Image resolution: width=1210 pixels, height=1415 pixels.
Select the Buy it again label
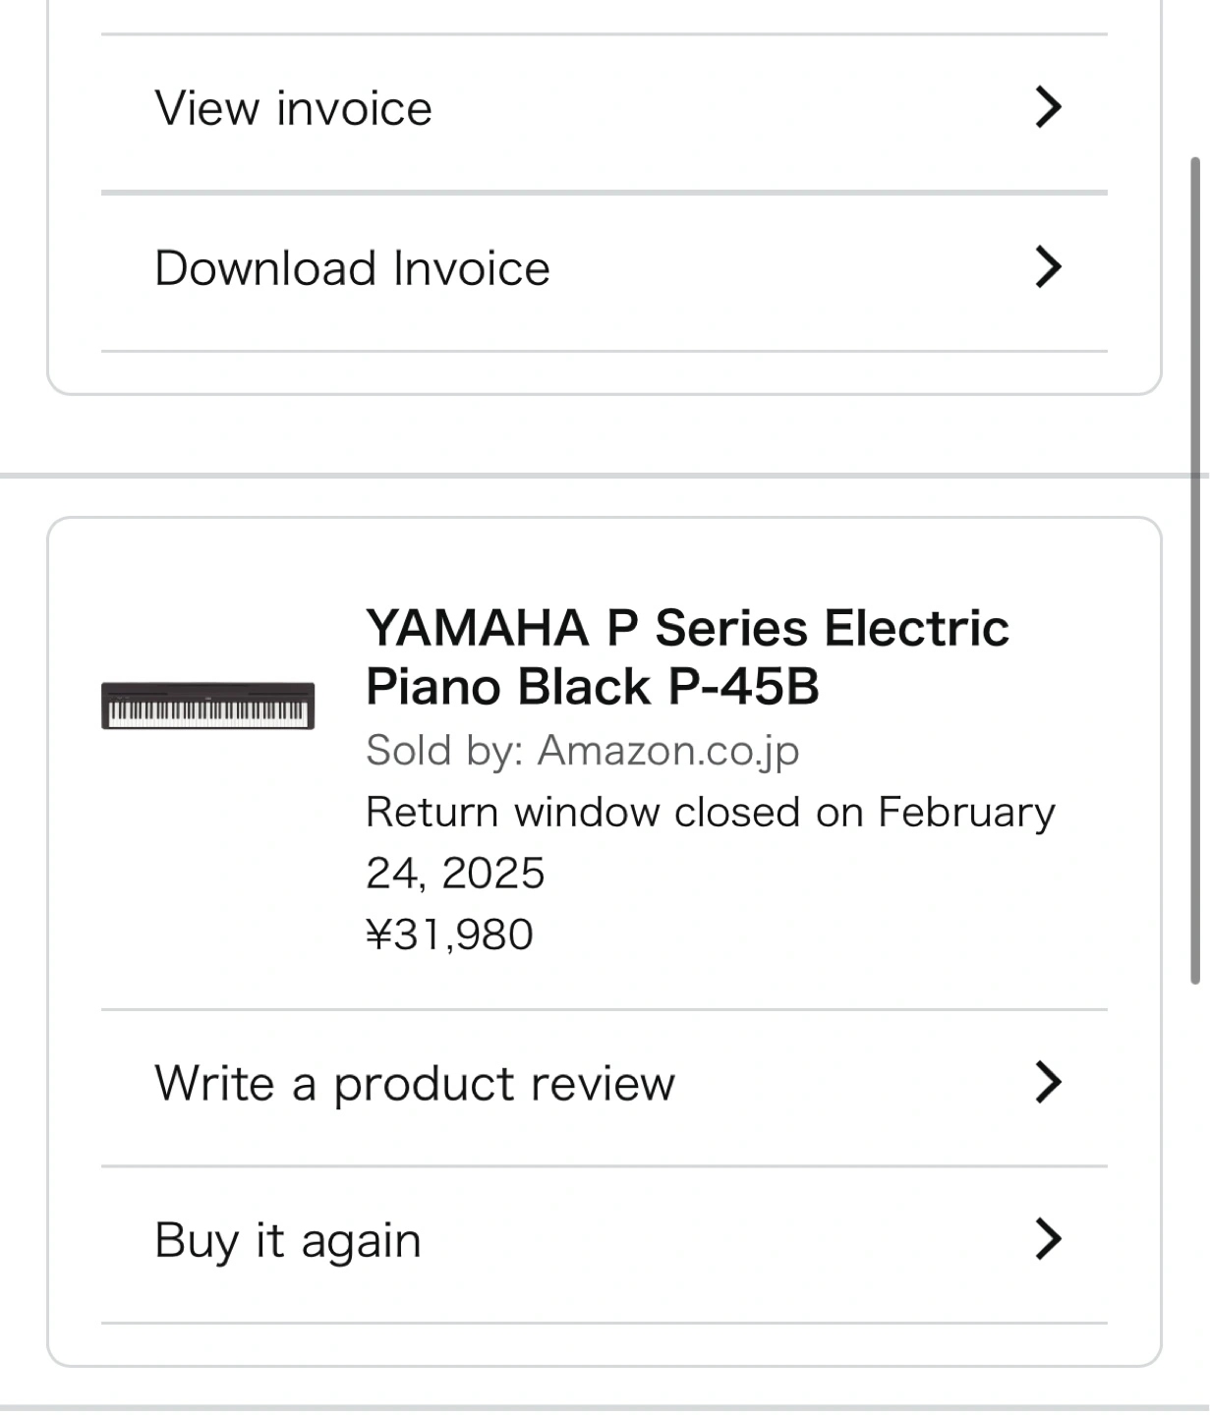click(x=288, y=1240)
